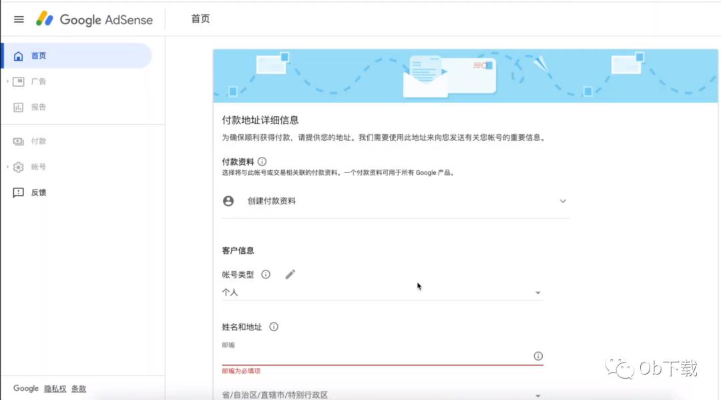Open the navigation hamburger menu

pos(18,19)
